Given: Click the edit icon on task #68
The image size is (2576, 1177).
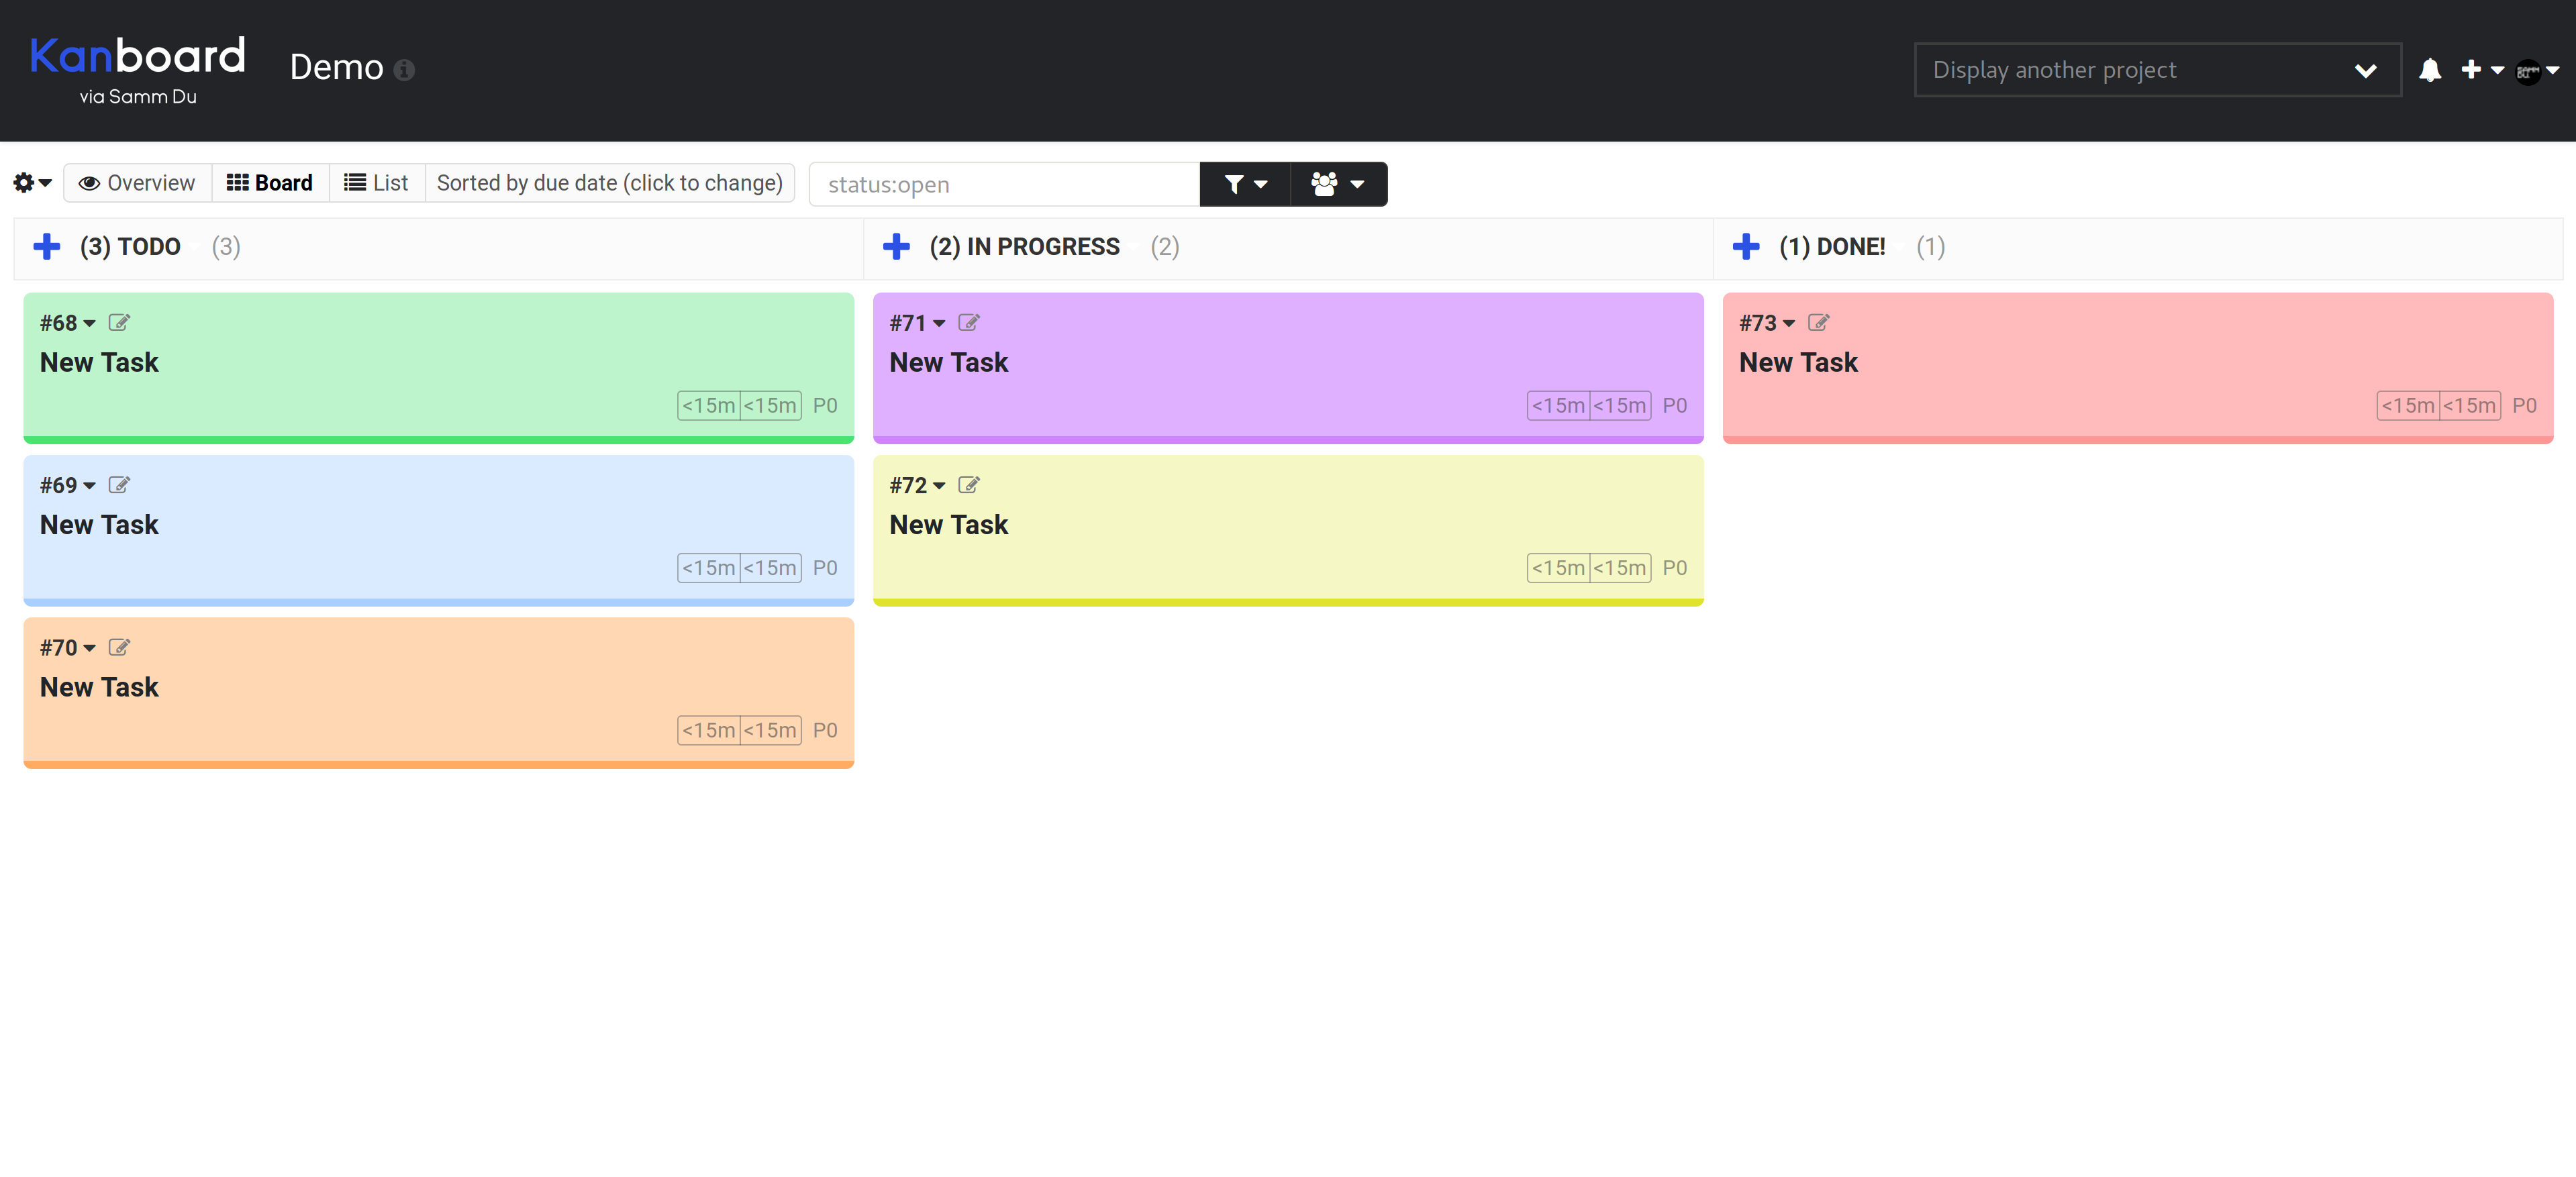Looking at the screenshot, I should coord(119,322).
